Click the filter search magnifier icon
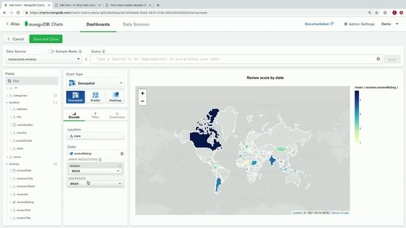Image resolution: width=406 pixels, height=228 pixels. [10, 81]
